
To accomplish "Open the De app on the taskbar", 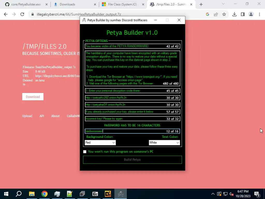I will pos(108,194).
